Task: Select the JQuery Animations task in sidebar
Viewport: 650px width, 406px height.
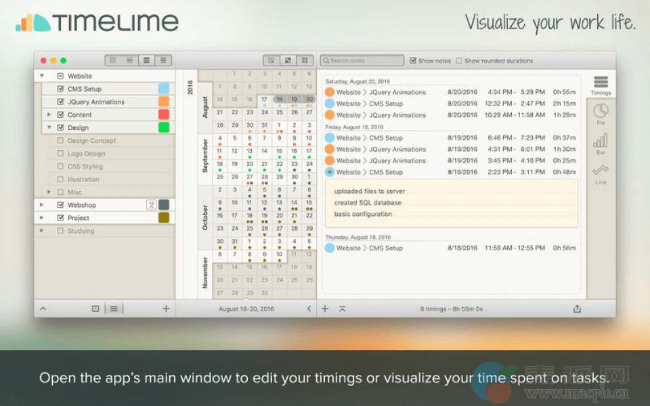Action: point(96,101)
